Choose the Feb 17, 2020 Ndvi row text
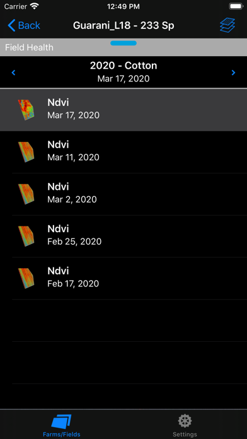 tap(73, 277)
